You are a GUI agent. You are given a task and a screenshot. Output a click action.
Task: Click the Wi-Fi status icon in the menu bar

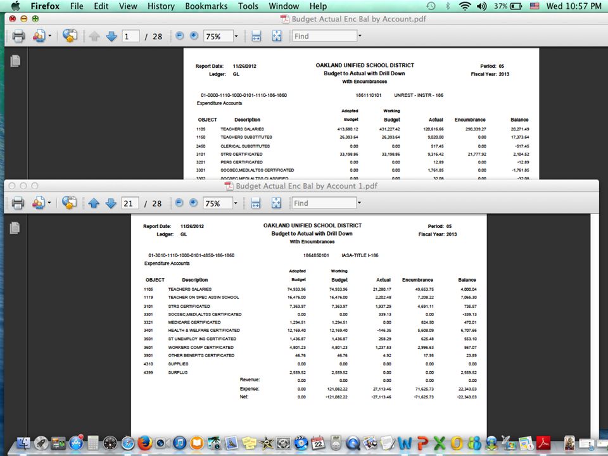click(464, 6)
